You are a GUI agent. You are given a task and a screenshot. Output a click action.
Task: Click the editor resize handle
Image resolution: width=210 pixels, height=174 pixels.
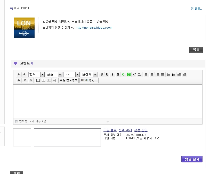(108, 122)
